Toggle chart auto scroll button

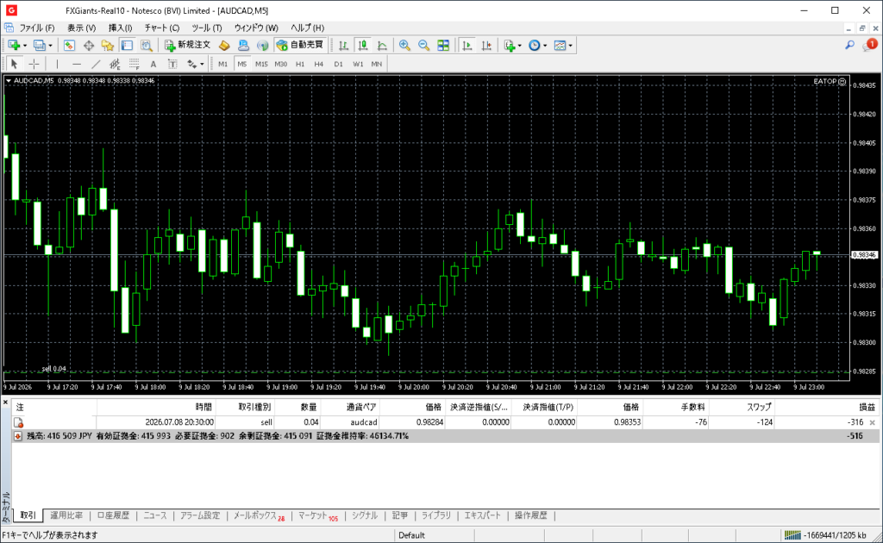467,46
